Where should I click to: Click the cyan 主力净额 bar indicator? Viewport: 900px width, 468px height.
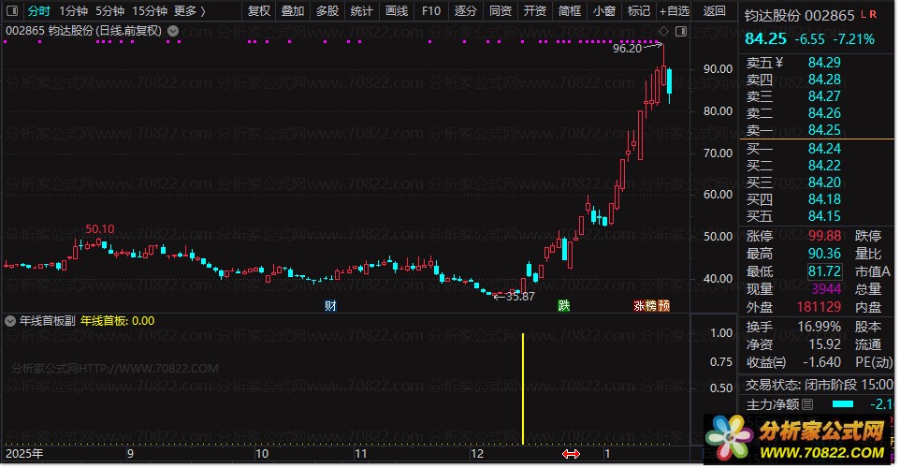pyautogui.click(x=842, y=404)
